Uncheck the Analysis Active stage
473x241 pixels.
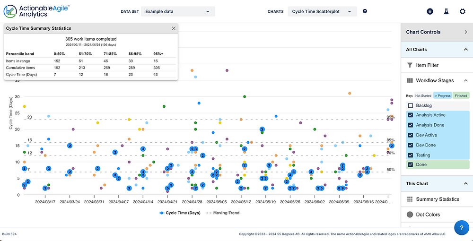411,115
